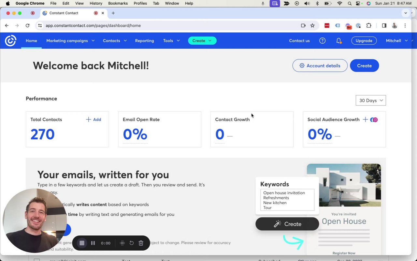Click the Contact us link
Image resolution: width=417 pixels, height=261 pixels.
(x=299, y=41)
